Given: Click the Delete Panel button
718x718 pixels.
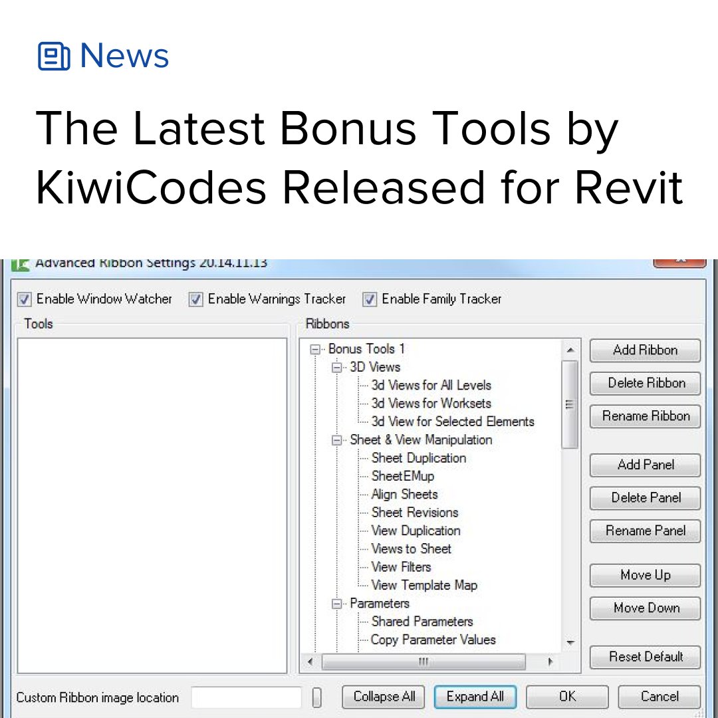Looking at the screenshot, I should click(x=645, y=498).
